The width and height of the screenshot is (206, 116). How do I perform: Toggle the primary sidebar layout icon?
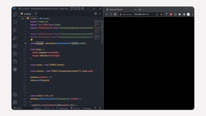click(72, 8)
